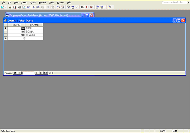Expand the toolbar options arrow after Help icon
Viewport: 191px width, 135px height.
tap(112, 8)
